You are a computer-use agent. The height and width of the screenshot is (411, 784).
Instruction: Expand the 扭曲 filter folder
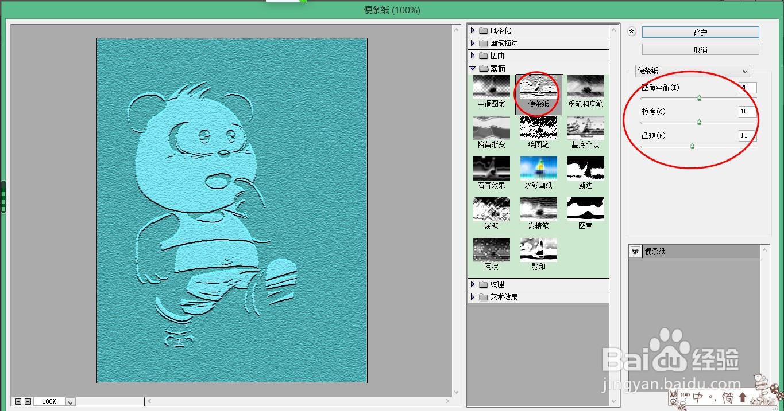(473, 56)
